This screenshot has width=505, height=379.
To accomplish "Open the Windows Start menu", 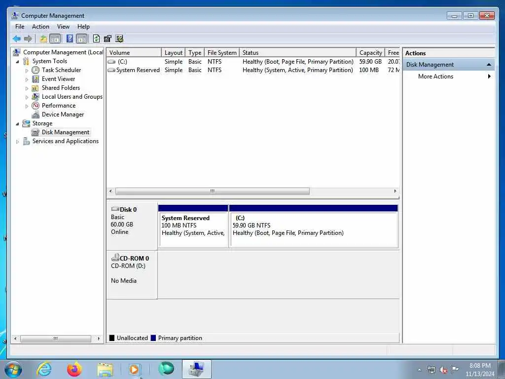I will click(13, 369).
